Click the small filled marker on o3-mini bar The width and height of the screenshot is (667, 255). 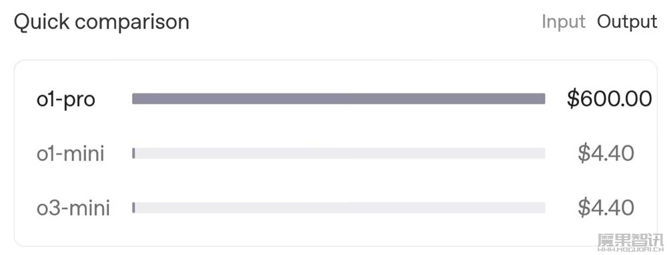click(x=133, y=208)
